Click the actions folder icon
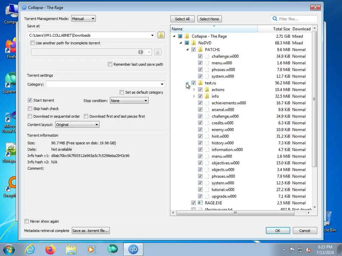 click(x=207, y=89)
